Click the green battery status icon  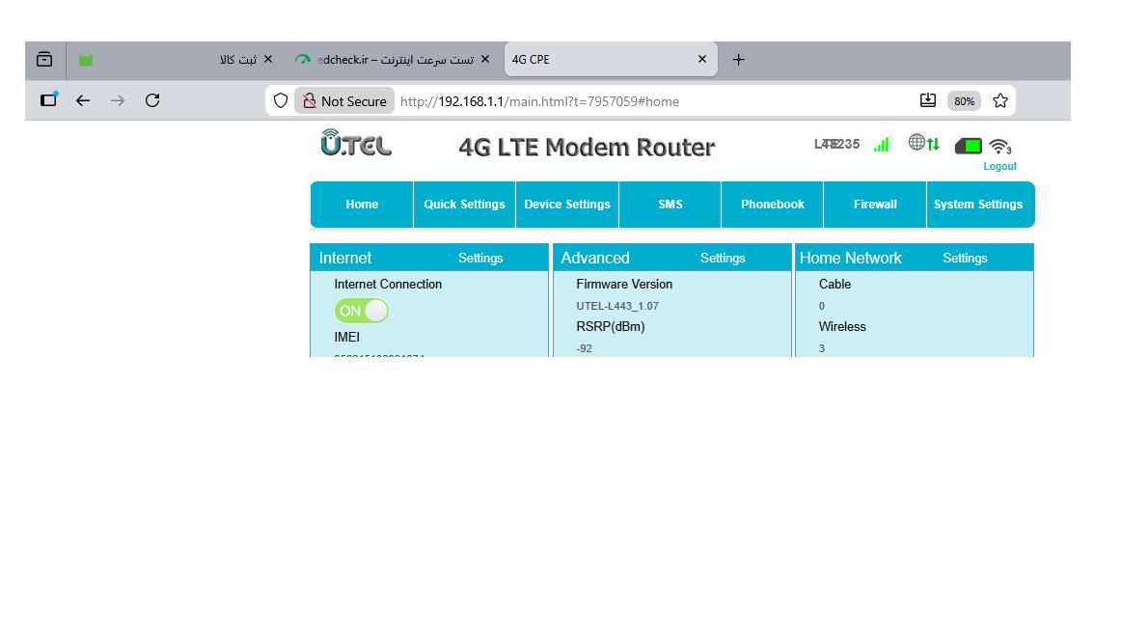[x=968, y=146]
